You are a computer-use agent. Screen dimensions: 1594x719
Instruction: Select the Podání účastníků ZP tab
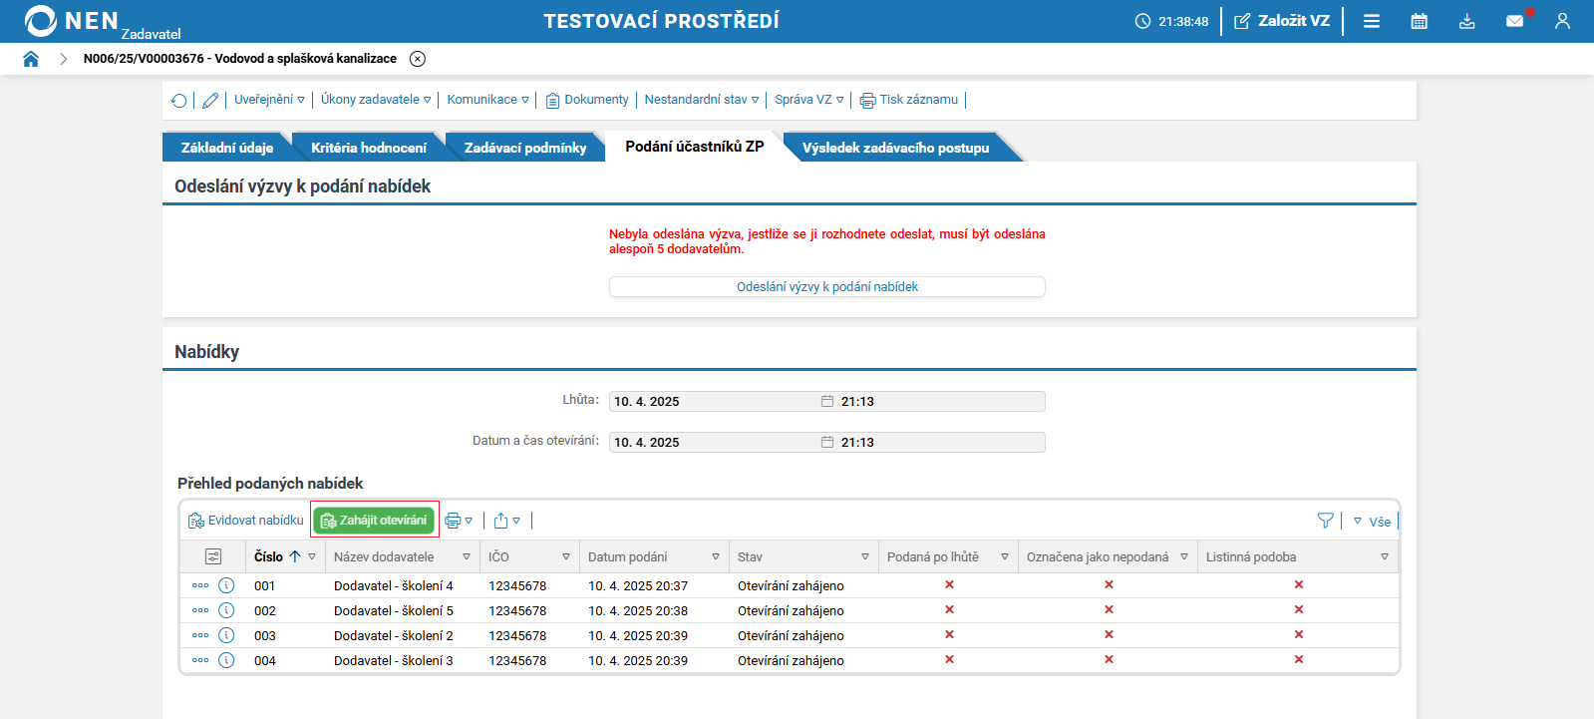(x=695, y=147)
